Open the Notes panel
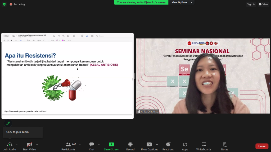The image size is (271, 152). 224,144
